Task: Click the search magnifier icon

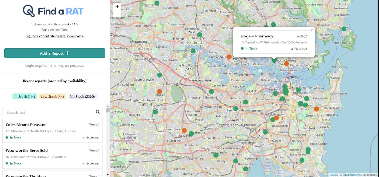Action: pos(98,112)
